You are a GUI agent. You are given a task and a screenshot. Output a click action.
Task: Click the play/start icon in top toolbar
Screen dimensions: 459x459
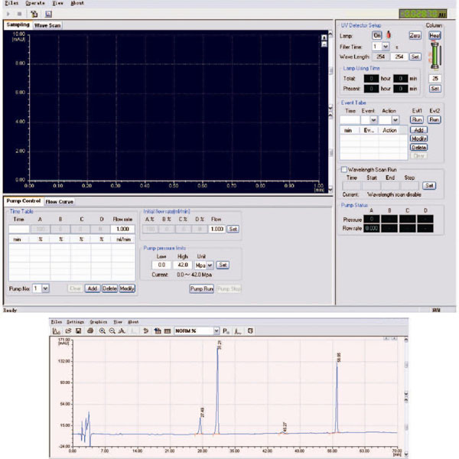tap(8, 14)
